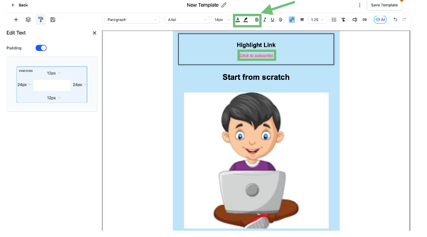Click the 'Click to subscribe' link

pos(256,55)
